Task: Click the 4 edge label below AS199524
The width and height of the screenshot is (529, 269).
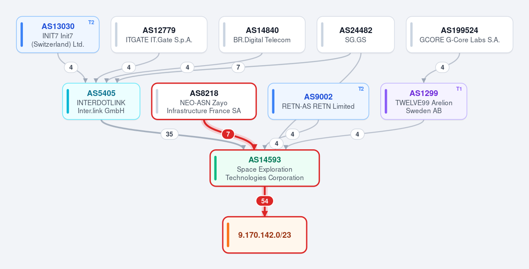Action: click(x=442, y=67)
